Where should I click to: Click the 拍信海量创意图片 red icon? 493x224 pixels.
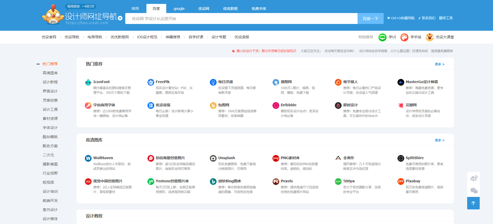pos(151,158)
